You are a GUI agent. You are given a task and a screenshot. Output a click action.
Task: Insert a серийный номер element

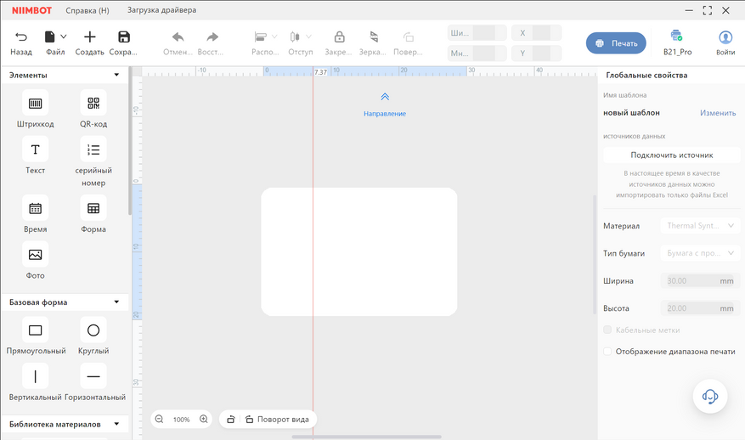(93, 150)
